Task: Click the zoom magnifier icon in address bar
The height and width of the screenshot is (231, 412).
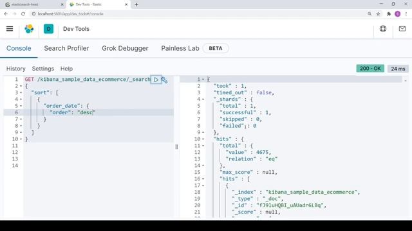Action: click(x=370, y=14)
